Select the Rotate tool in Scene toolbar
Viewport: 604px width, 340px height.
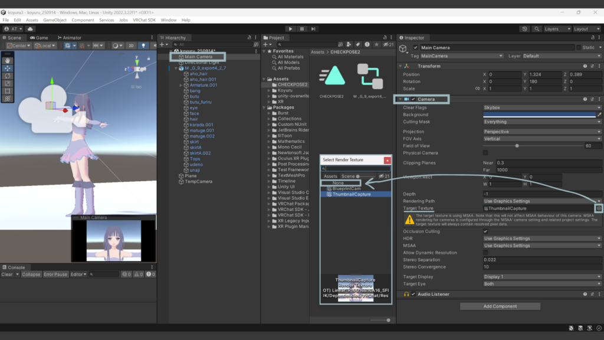(8, 76)
